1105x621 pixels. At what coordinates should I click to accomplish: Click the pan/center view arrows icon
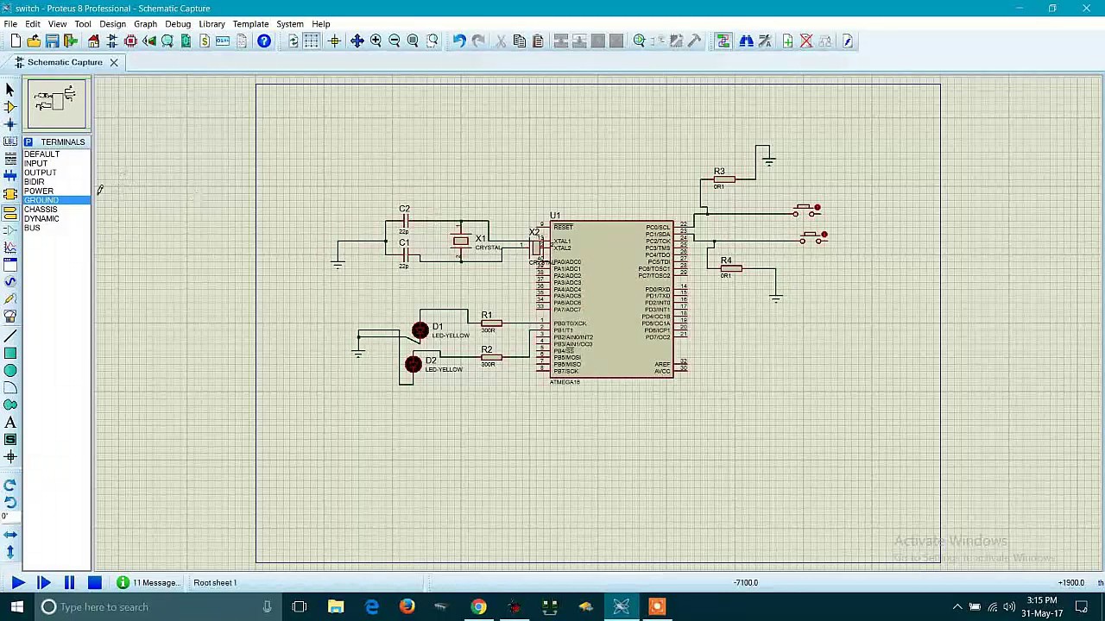tap(357, 41)
